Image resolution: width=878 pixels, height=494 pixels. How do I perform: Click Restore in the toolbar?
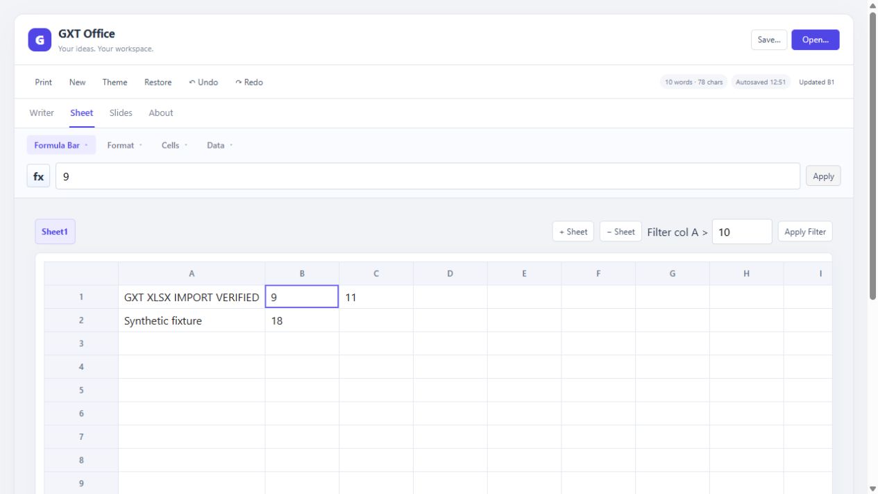tap(158, 82)
